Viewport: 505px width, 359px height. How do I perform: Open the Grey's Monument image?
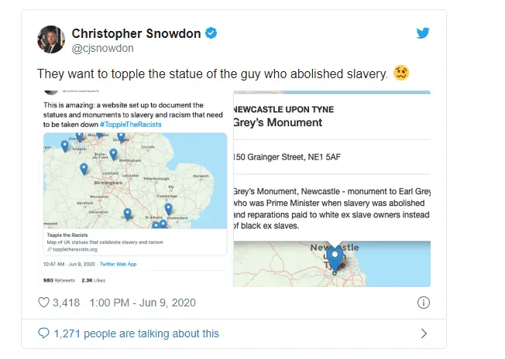332,189
